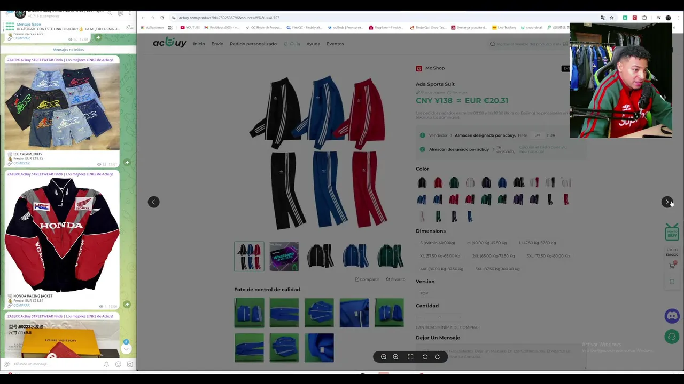Open Telegram channel more options menu
The image size is (684, 384).
(x=130, y=13)
